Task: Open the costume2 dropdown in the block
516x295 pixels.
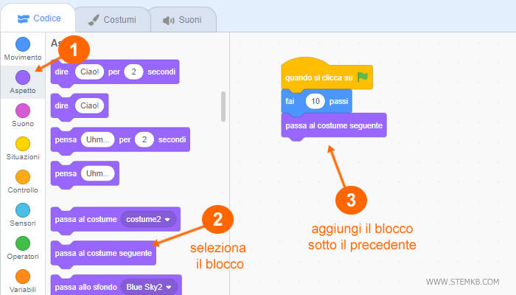Action: pyautogui.click(x=151, y=220)
